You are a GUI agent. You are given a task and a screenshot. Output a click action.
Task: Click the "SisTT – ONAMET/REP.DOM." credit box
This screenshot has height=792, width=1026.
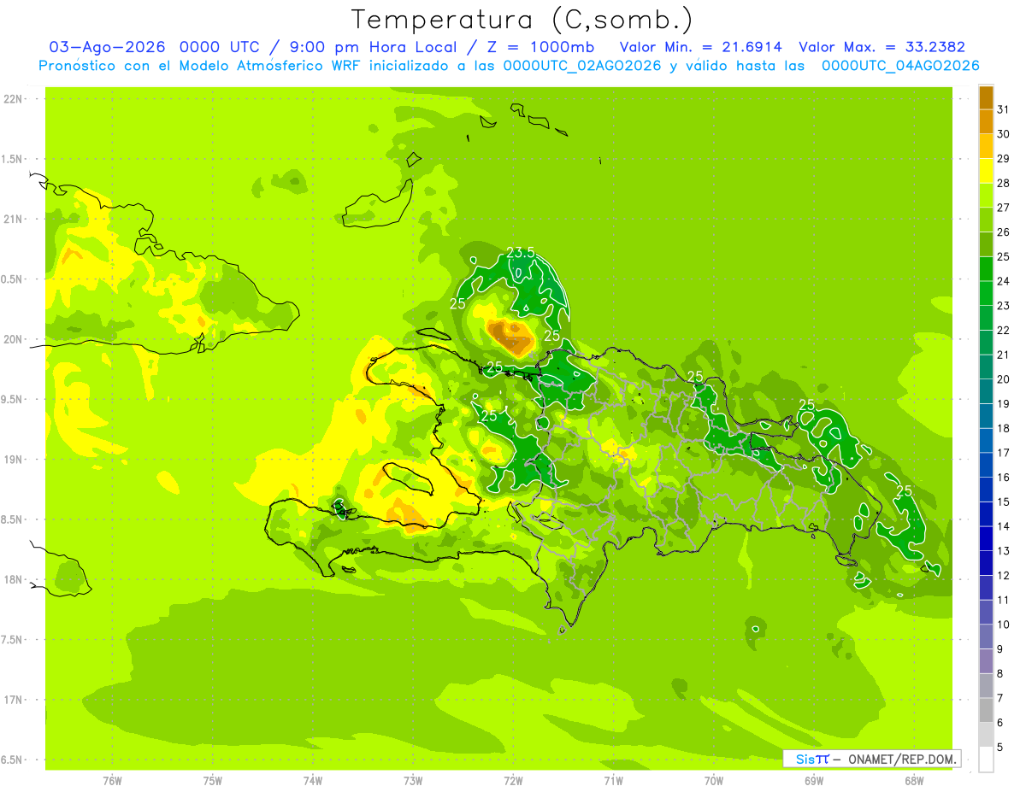coord(872,759)
